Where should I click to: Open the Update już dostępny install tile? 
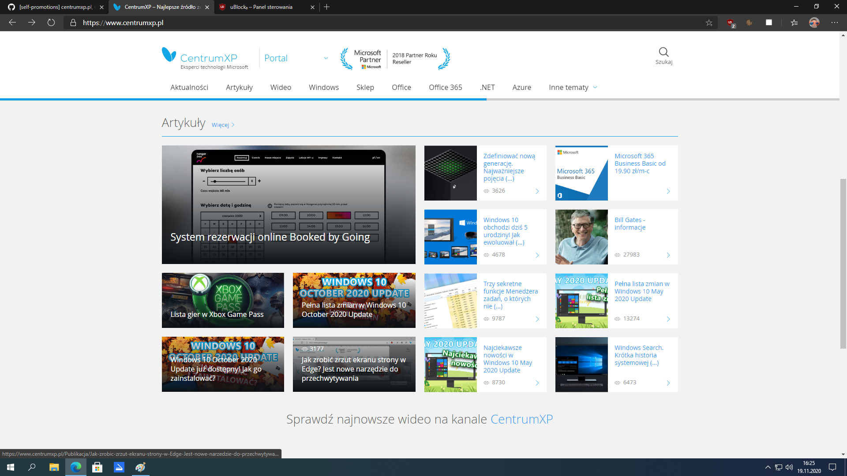pyautogui.click(x=223, y=364)
